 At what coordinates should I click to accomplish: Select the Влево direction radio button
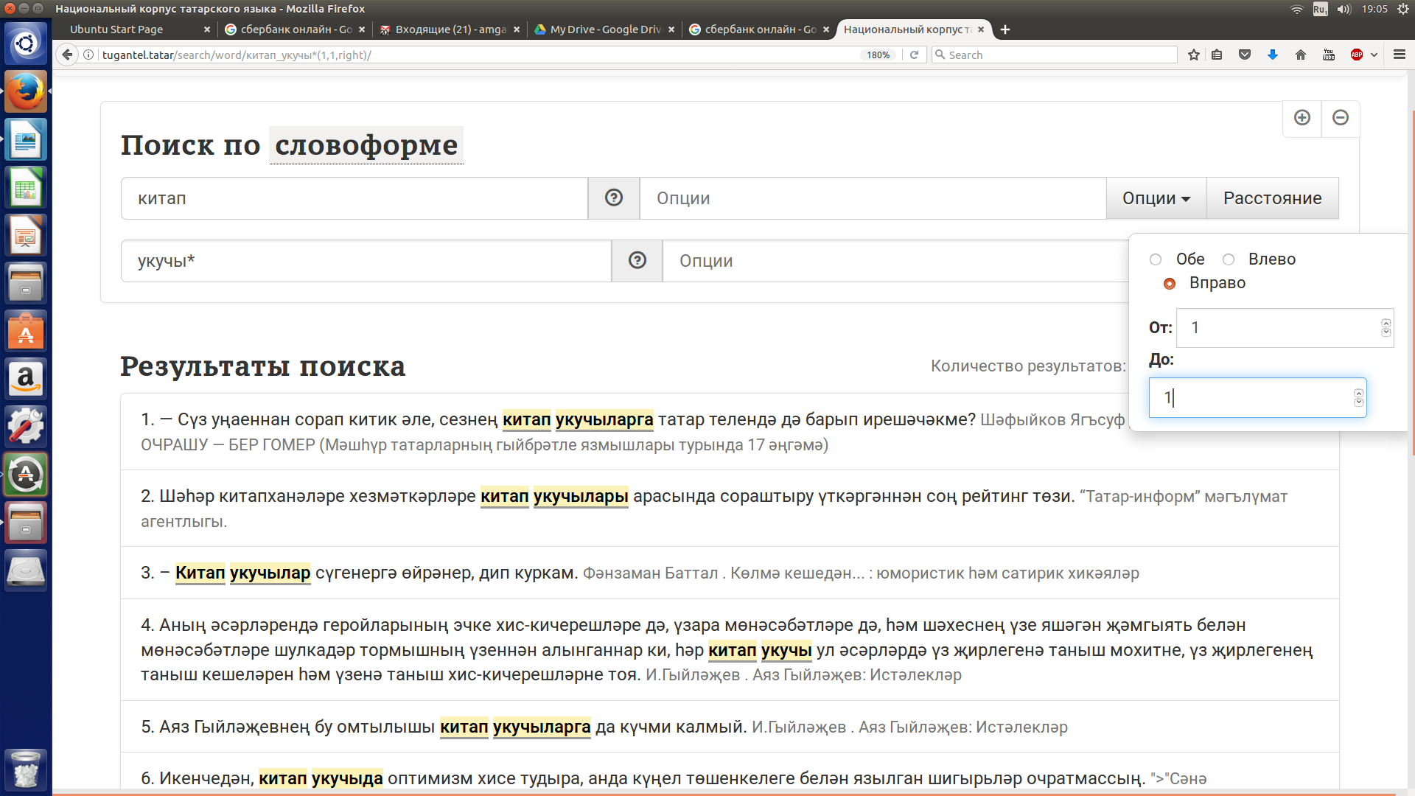[x=1229, y=259]
